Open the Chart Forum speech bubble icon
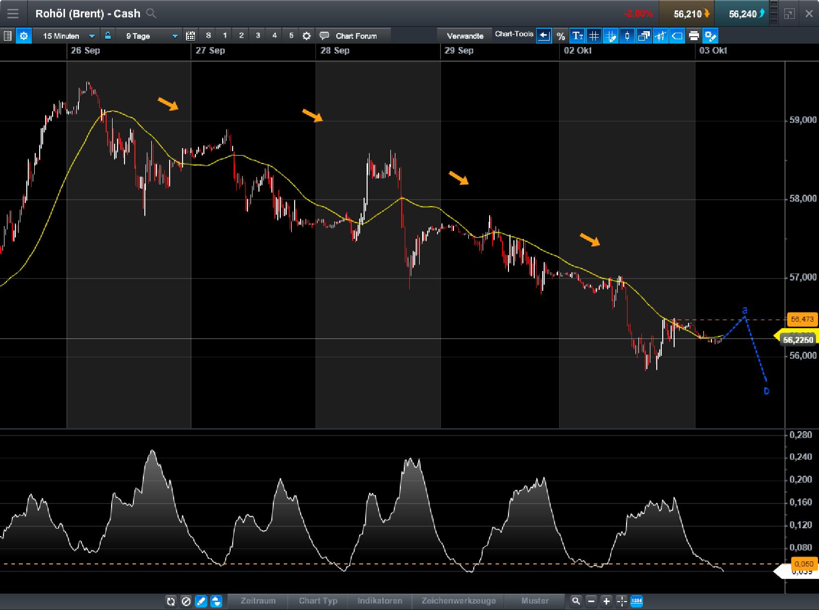819x610 pixels. (x=325, y=36)
